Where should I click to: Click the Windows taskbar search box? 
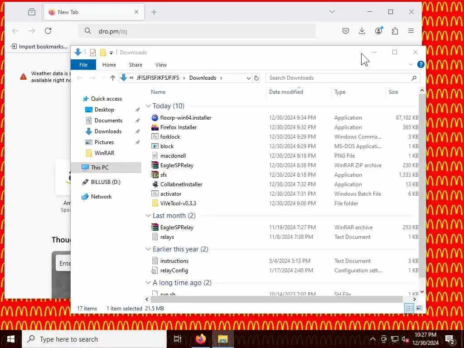(x=94, y=339)
